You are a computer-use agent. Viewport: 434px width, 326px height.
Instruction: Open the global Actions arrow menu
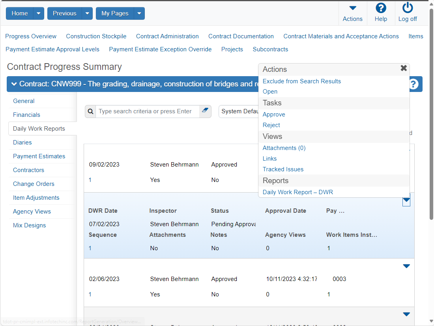[353, 8]
